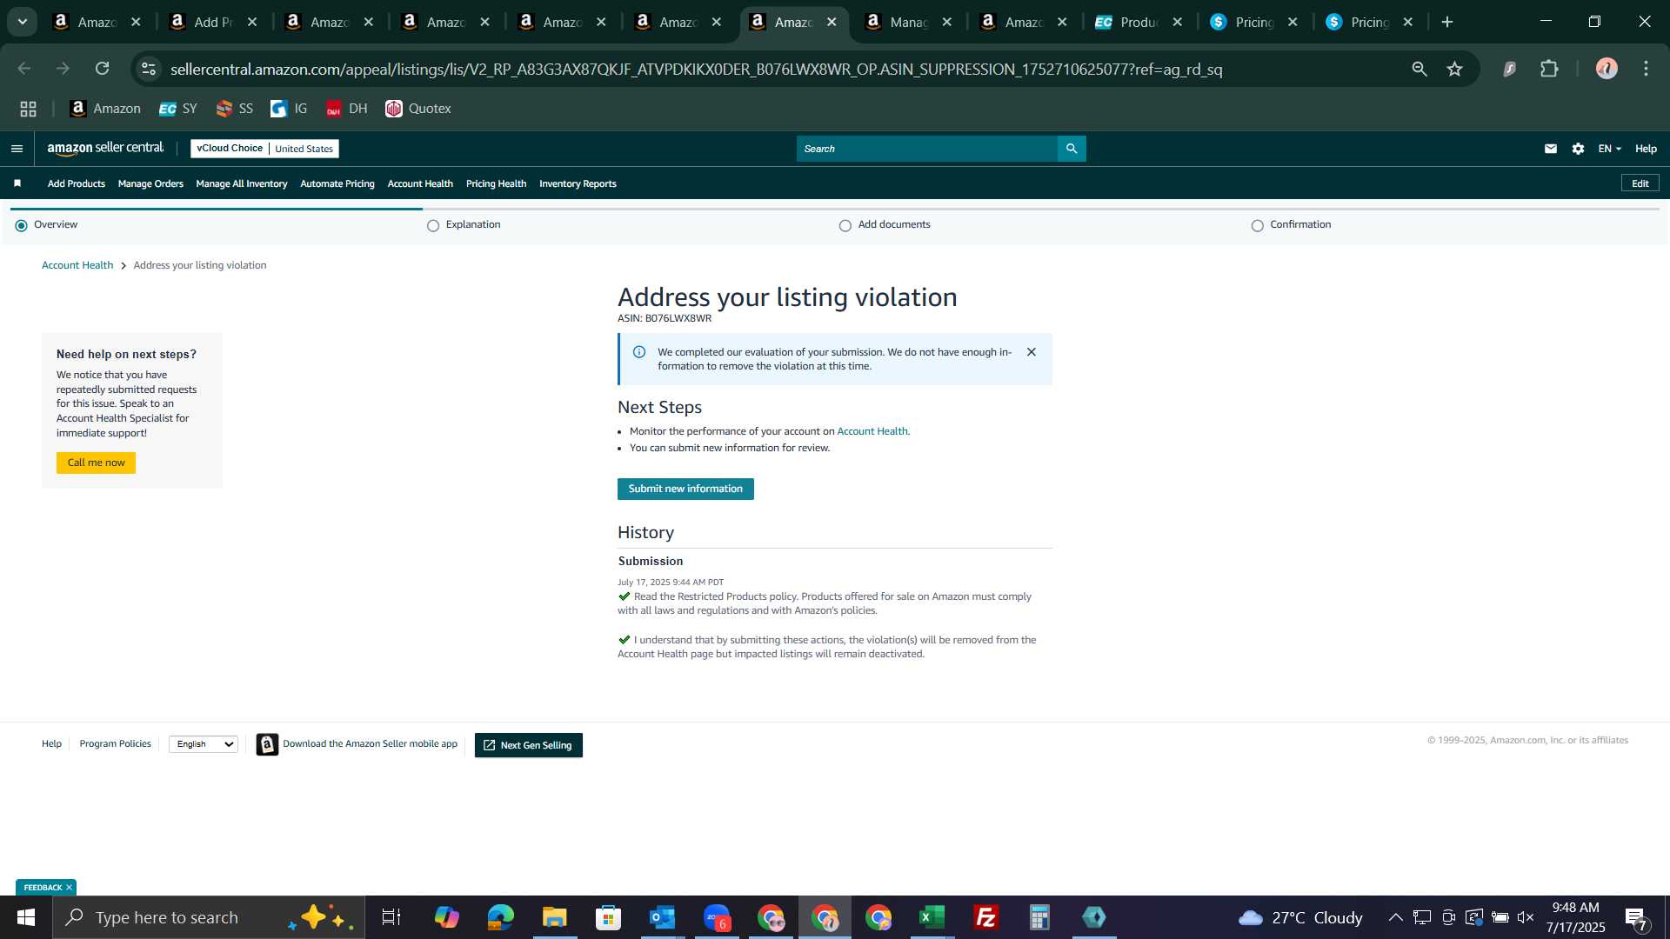Open Excel from the taskbar
The height and width of the screenshot is (939, 1670).
pos(932,917)
